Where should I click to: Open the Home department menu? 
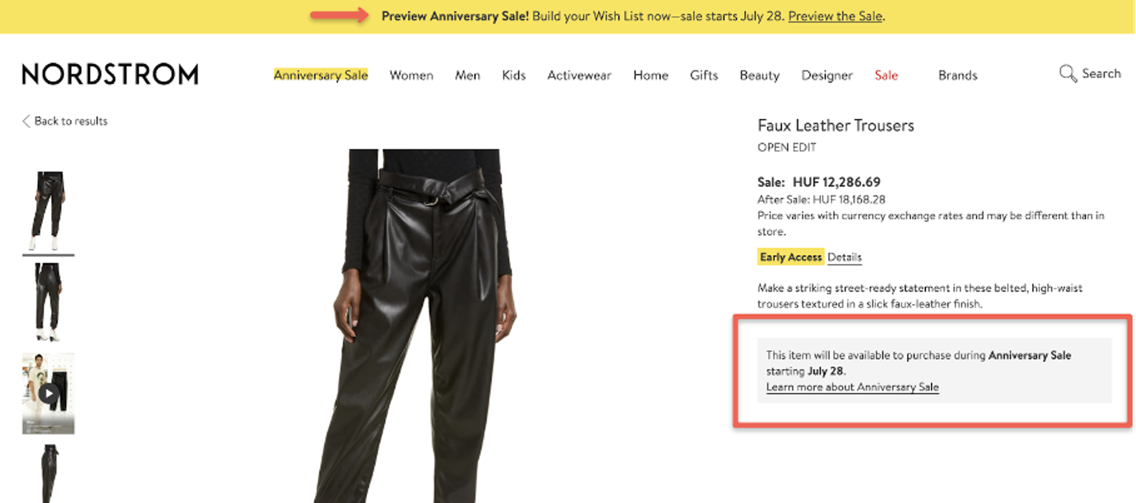[651, 75]
